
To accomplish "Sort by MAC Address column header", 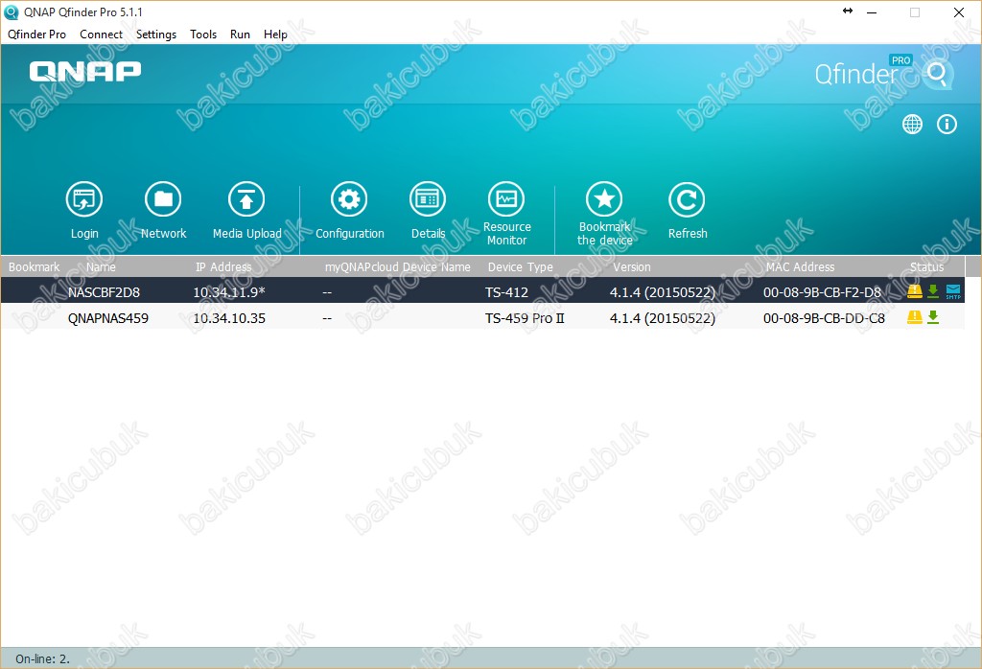I will [800, 266].
